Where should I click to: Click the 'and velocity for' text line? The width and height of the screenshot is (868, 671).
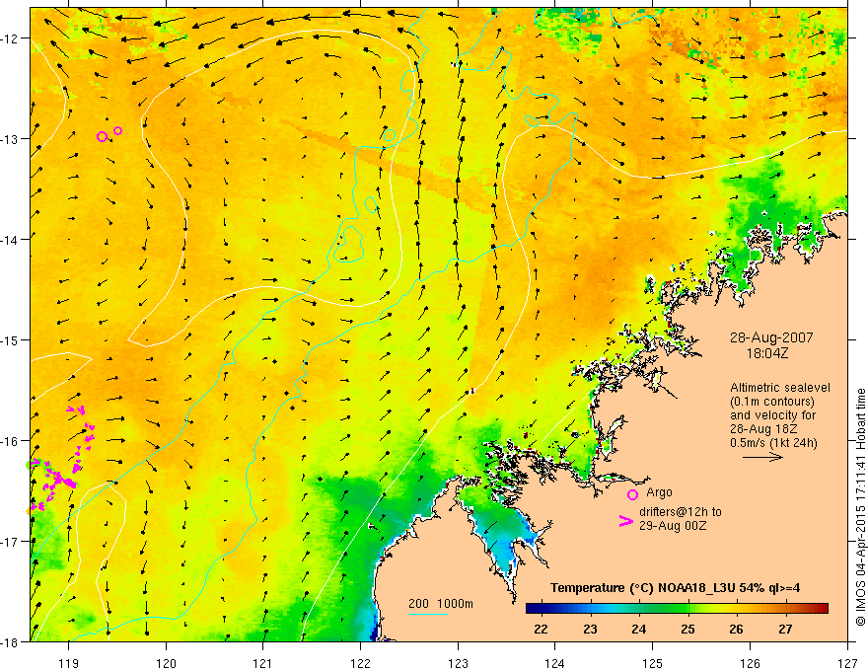pos(772,415)
